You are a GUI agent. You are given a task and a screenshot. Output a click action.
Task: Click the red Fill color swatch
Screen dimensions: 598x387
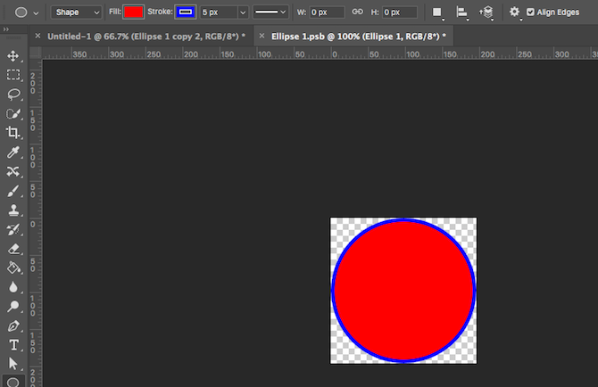(x=133, y=12)
